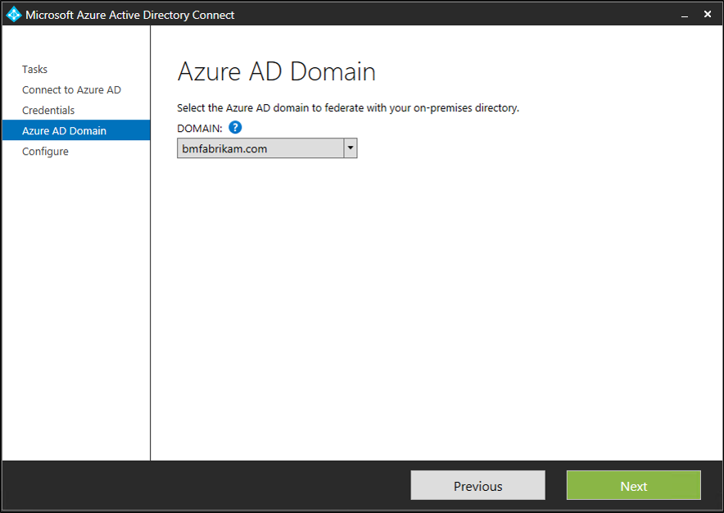
Task: Expand the DOMAIN selection list
Action: point(350,148)
